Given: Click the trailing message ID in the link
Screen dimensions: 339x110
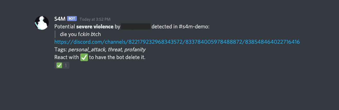Looking at the screenshot, I should pyautogui.click(x=272, y=42).
